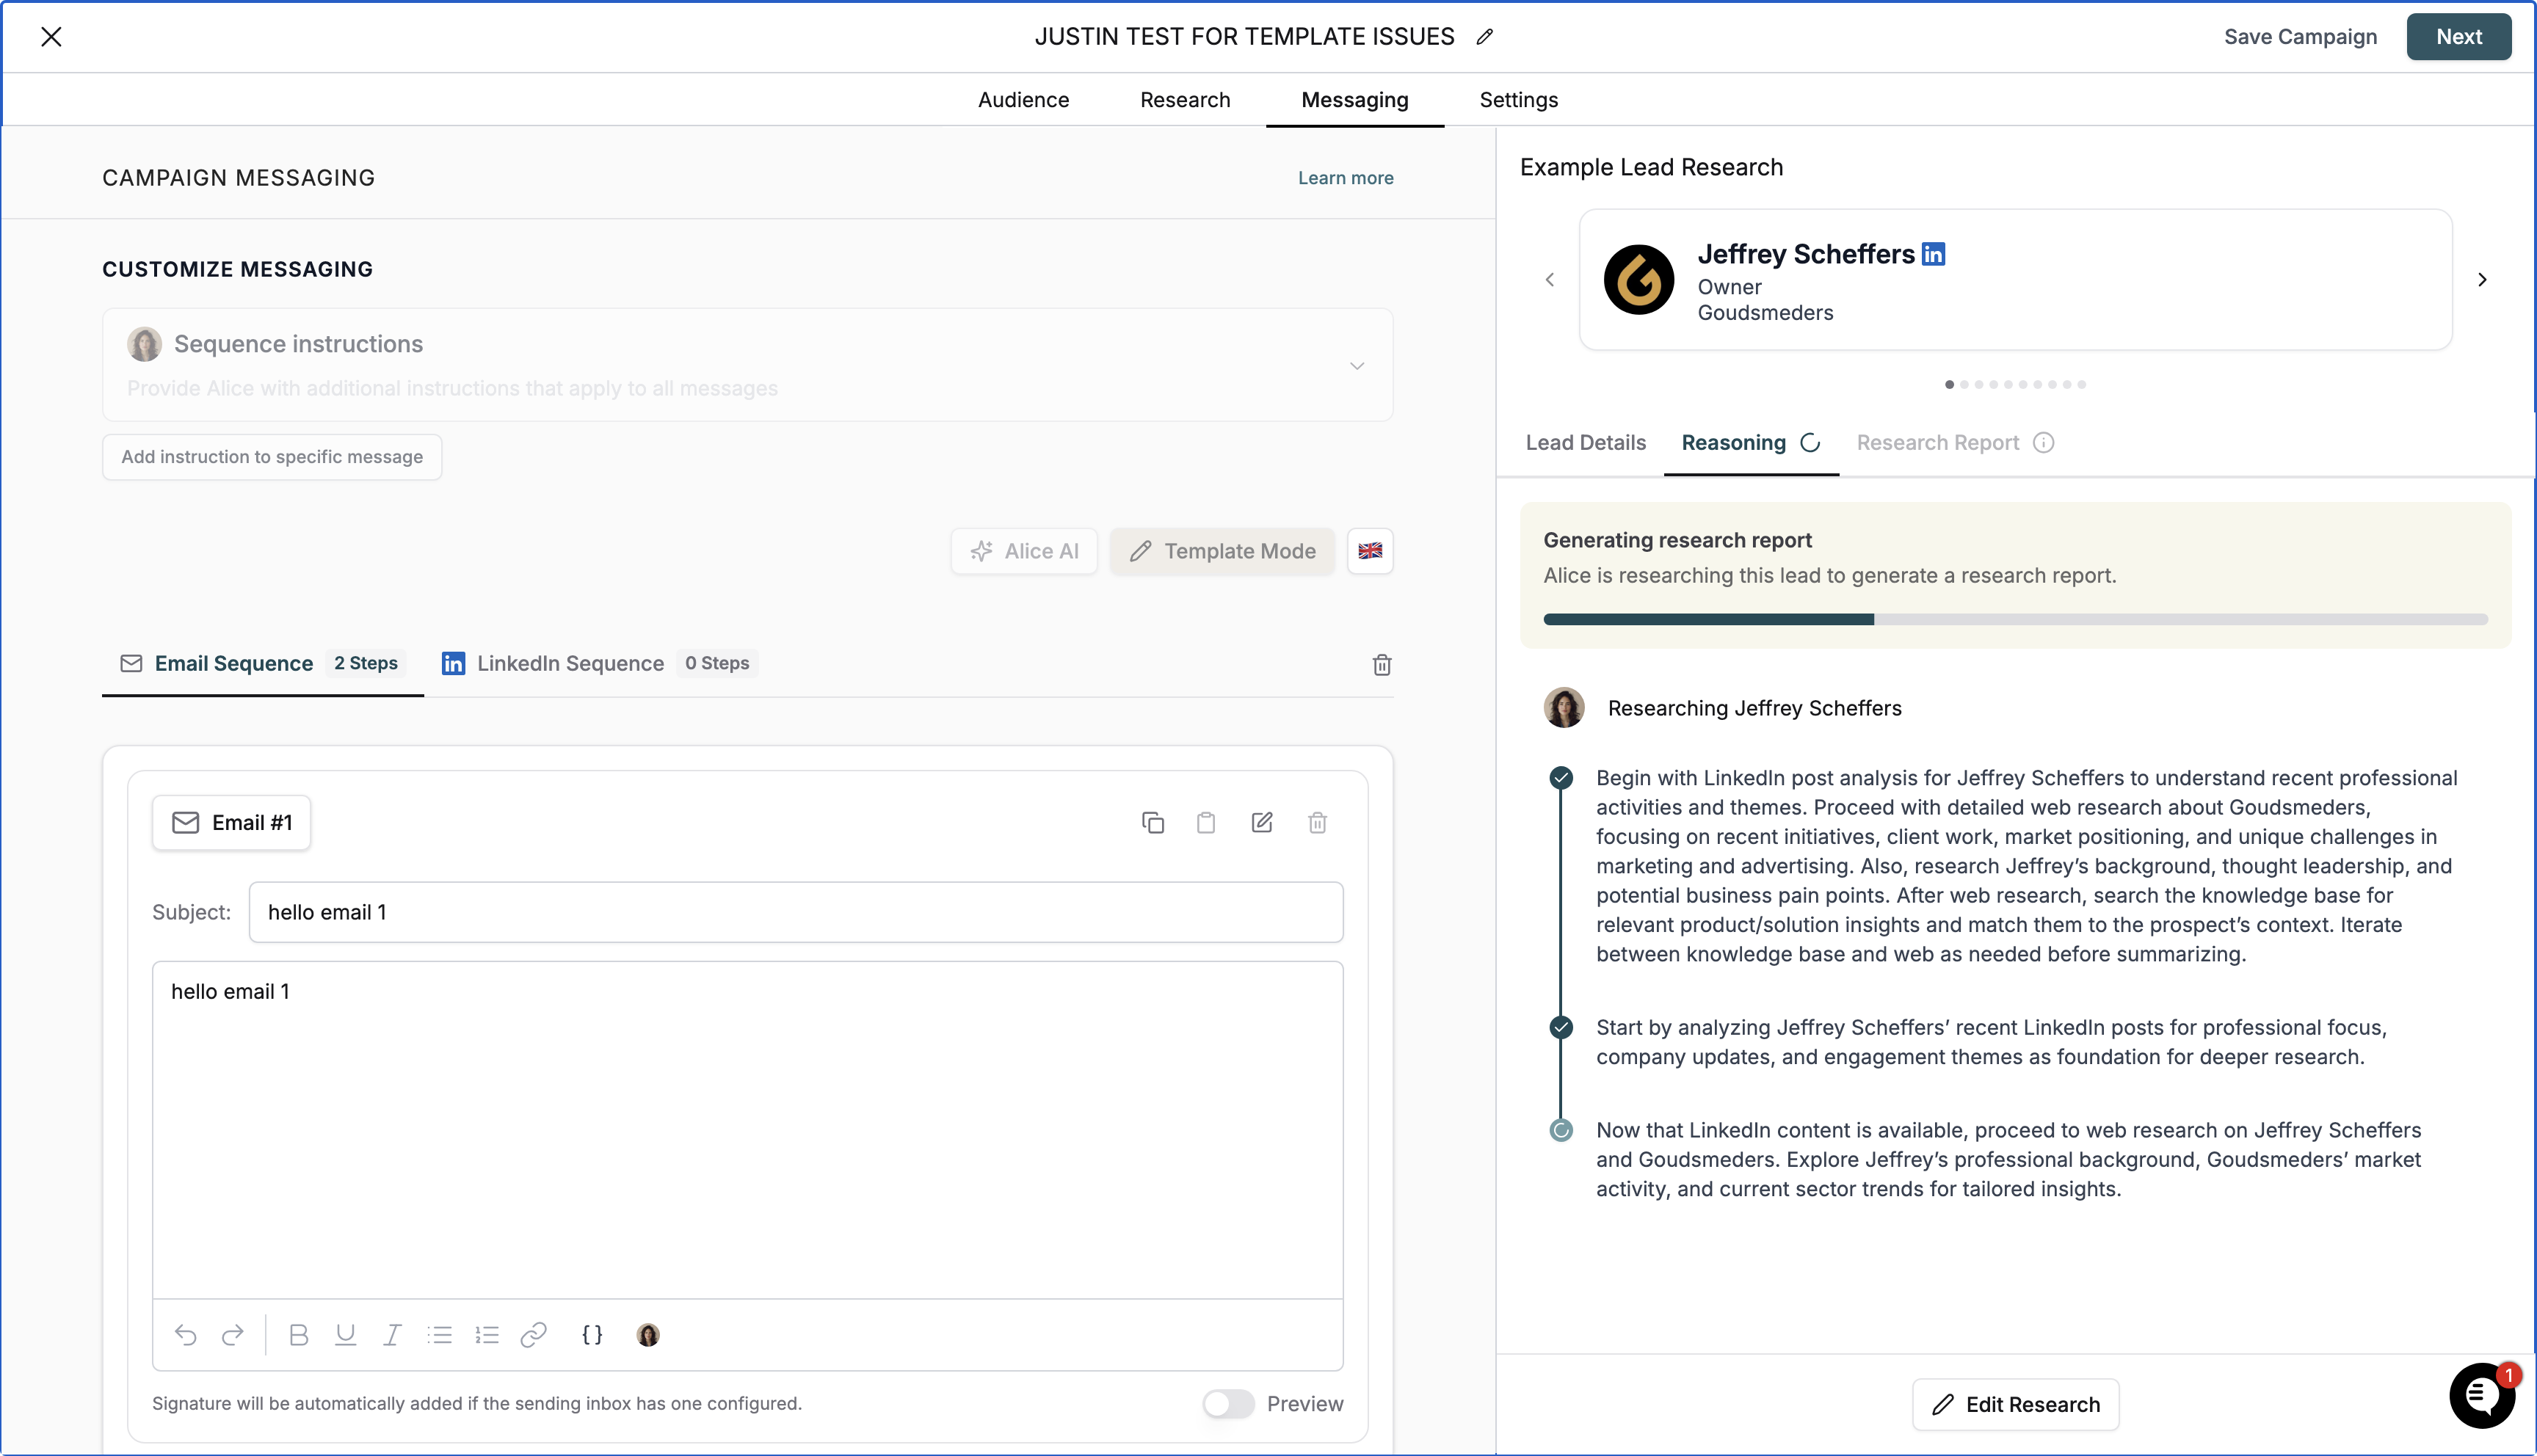Open variables with the curly braces icon
This screenshot has height=1456, width=2537.
pos(591,1335)
